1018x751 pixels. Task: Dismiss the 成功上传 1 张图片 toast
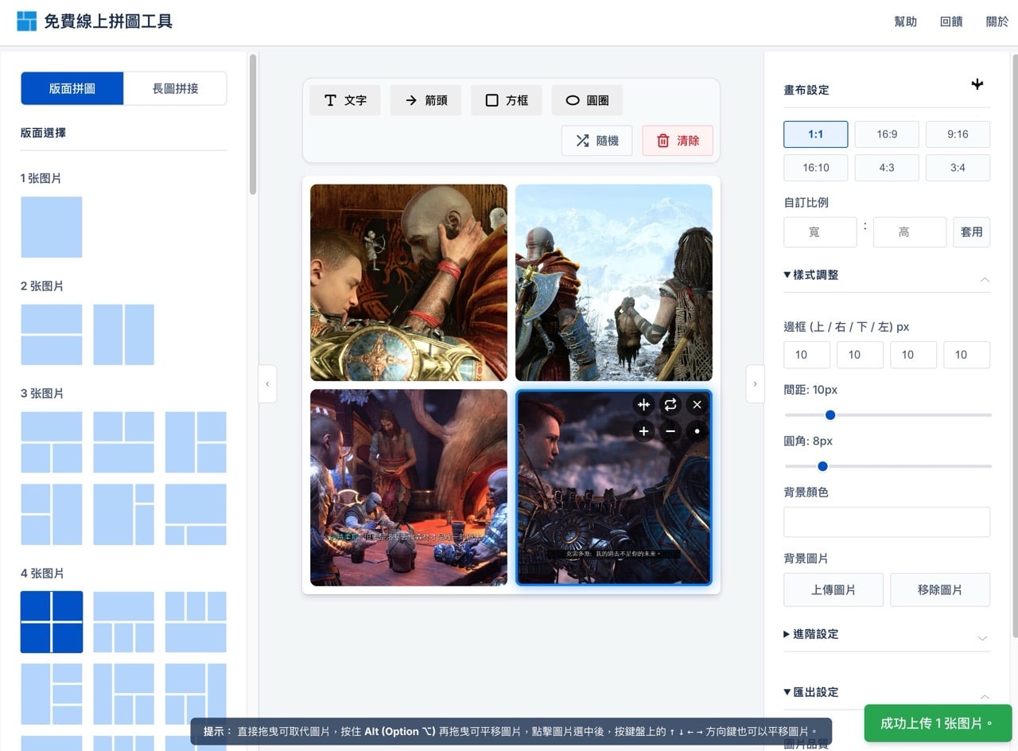coord(938,723)
